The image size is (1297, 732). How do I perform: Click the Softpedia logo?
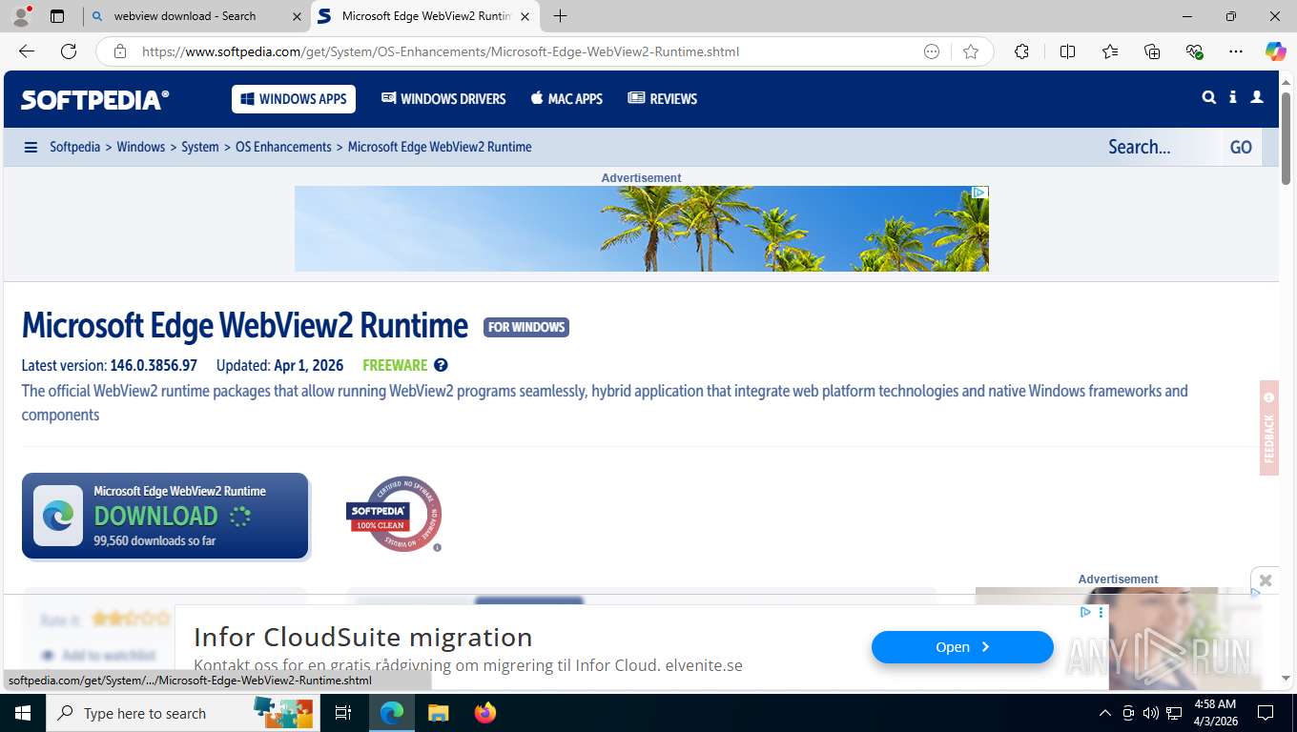click(95, 99)
